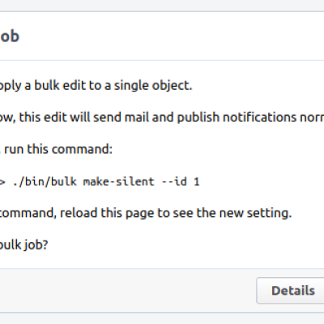Click the words "send mail and publish notifications"
324x324 pixels.
tap(195, 117)
